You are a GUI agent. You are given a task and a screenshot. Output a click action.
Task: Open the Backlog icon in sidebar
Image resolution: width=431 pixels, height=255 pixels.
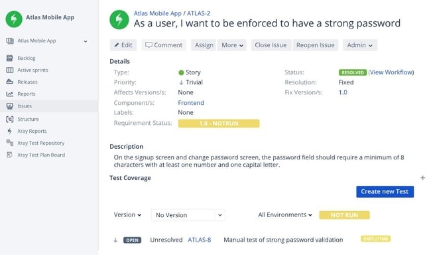(10, 58)
